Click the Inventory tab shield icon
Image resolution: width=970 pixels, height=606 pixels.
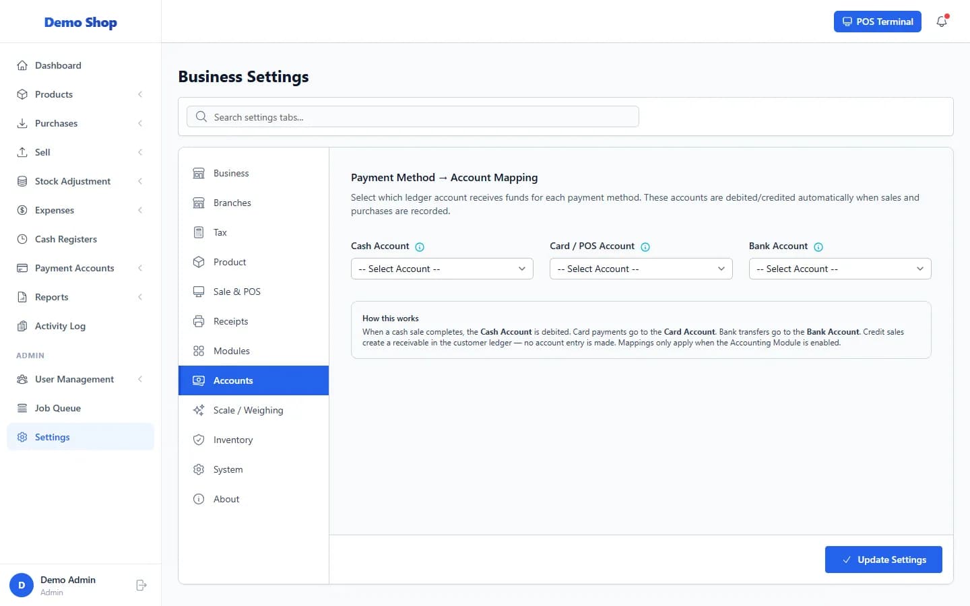point(199,440)
